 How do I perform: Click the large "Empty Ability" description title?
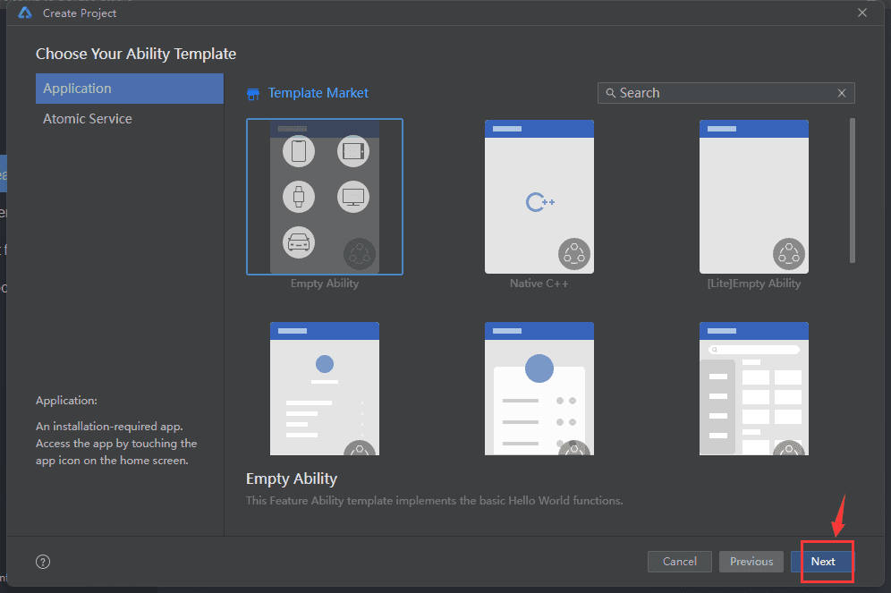click(292, 479)
